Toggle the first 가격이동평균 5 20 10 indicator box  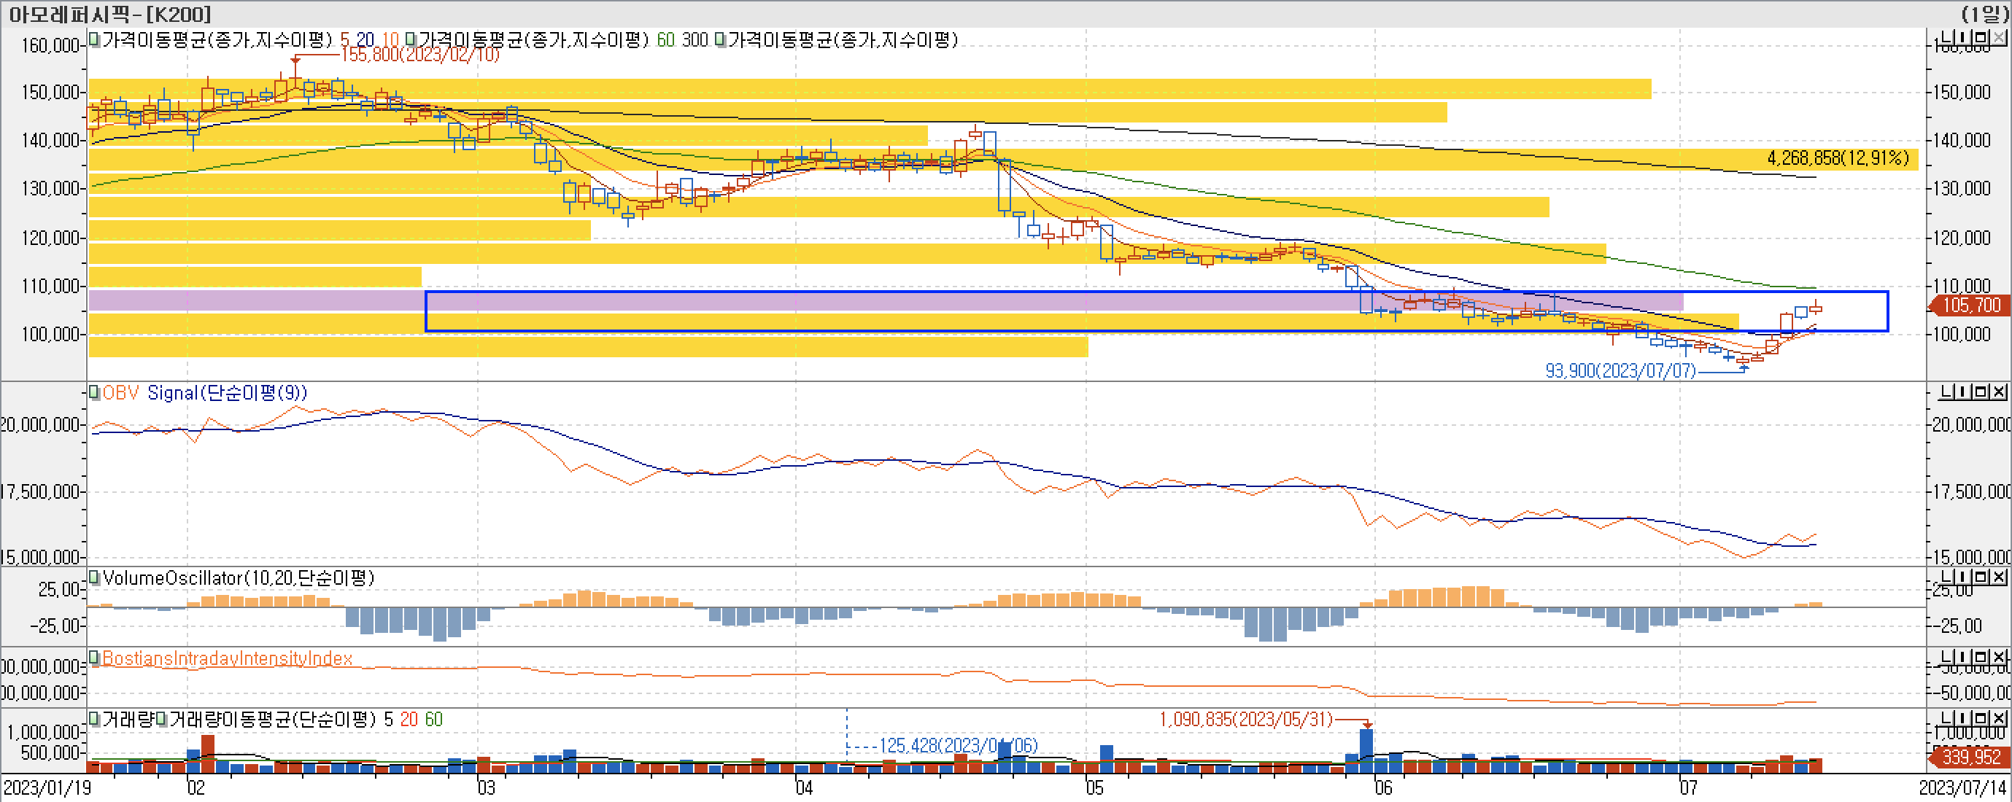pos(93,39)
